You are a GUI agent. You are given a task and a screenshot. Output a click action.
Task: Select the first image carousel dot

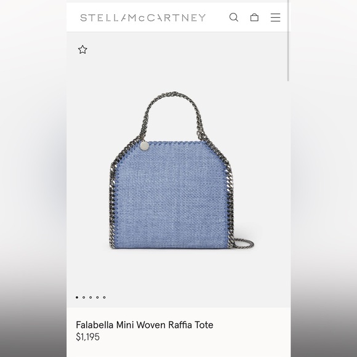tap(77, 297)
